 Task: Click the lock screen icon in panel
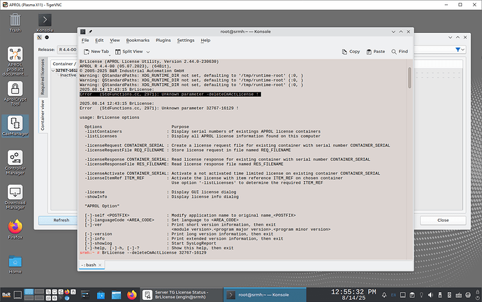(477, 292)
